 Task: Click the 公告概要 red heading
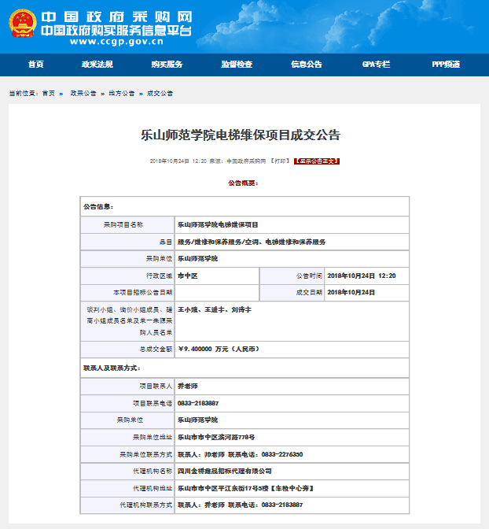[243, 183]
